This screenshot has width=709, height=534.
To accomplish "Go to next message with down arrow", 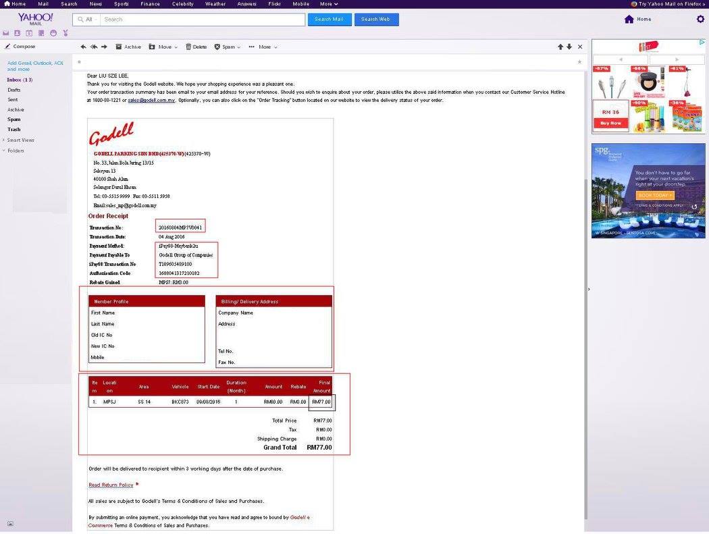I will coord(569,47).
